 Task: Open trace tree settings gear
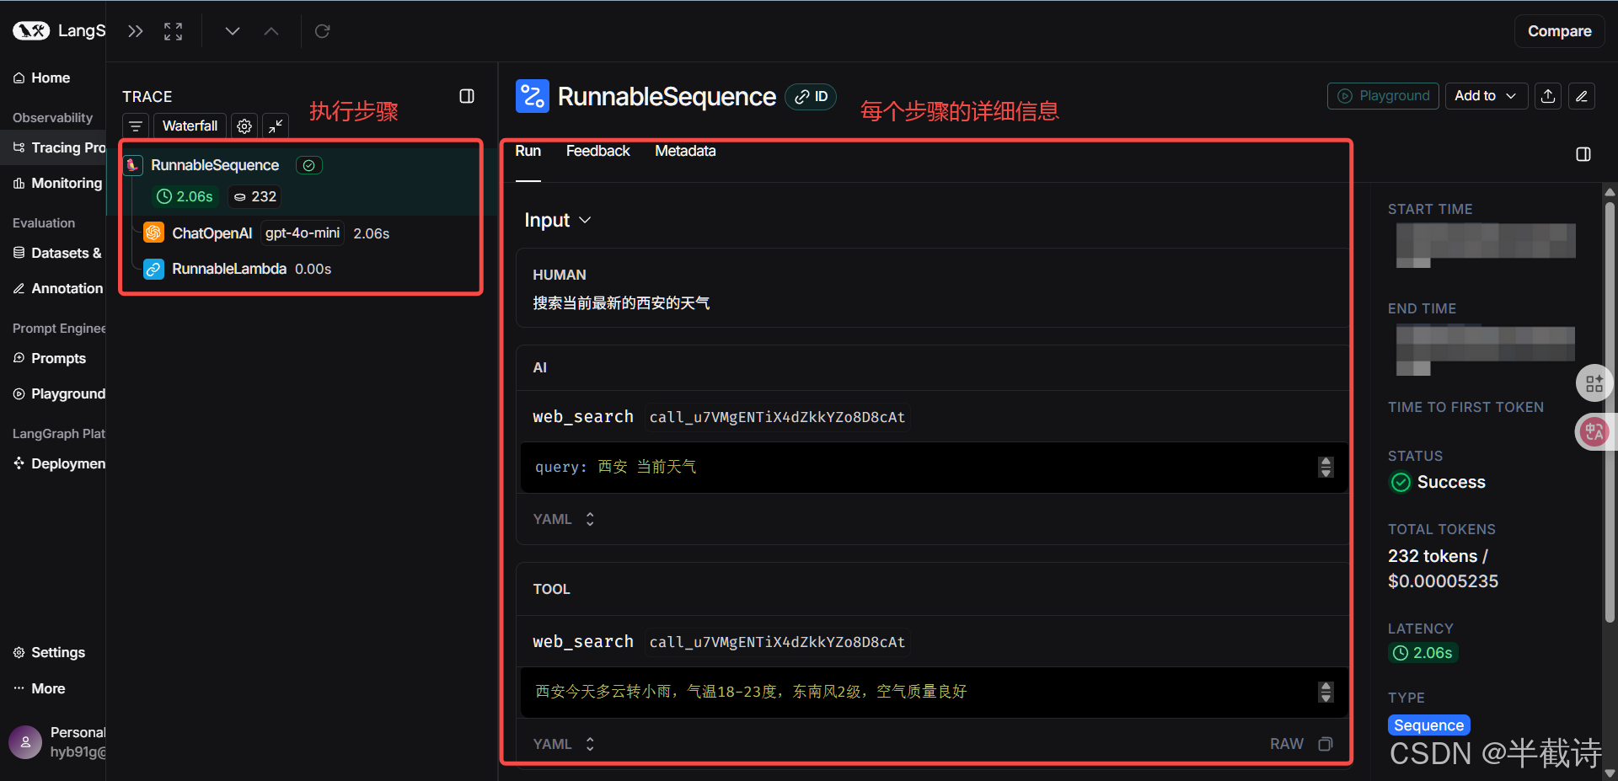click(244, 126)
